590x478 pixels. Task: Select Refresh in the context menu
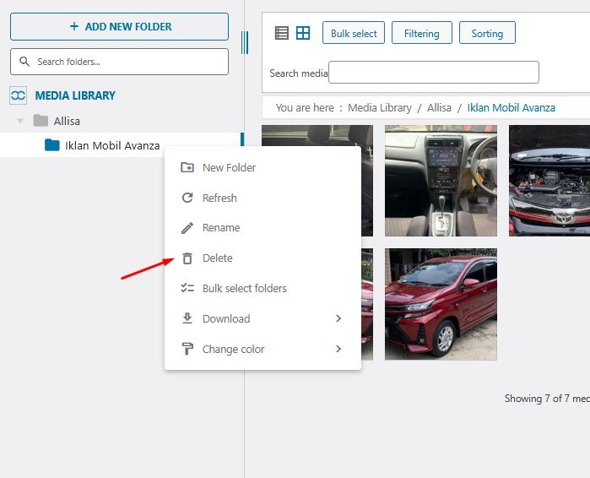click(219, 198)
